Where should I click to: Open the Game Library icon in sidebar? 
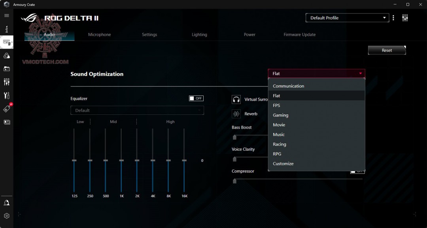point(7,69)
